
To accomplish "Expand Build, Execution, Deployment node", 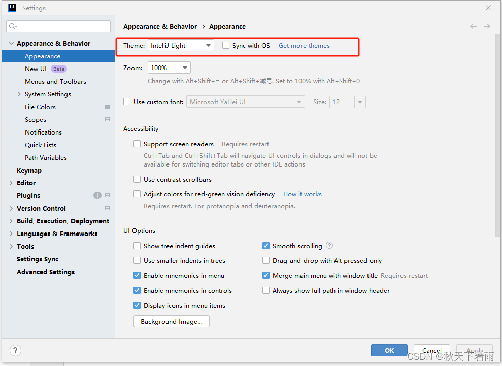I will point(11,221).
